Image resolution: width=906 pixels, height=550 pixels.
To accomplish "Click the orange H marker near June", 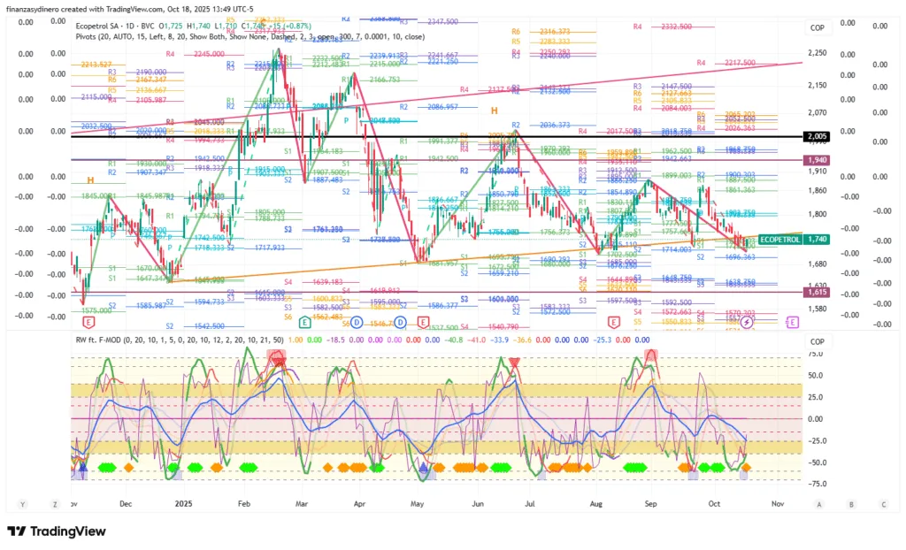I will [x=495, y=111].
